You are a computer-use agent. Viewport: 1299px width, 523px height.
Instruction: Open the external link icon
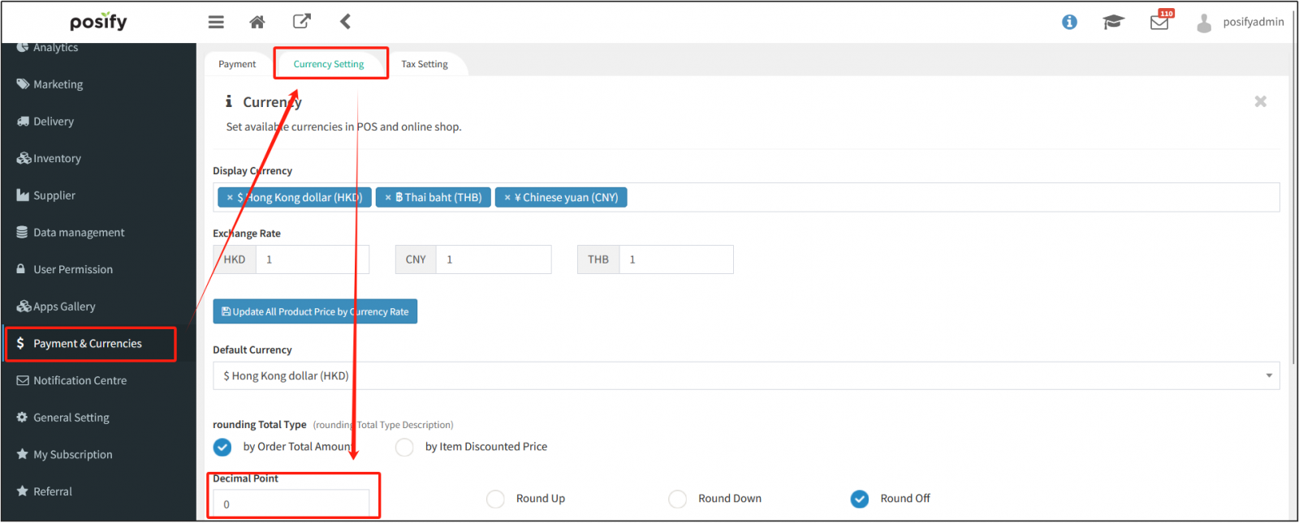[302, 21]
